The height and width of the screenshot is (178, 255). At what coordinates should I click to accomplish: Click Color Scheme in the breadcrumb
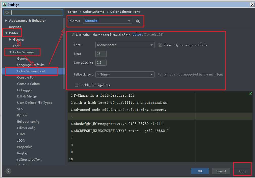point(94,12)
